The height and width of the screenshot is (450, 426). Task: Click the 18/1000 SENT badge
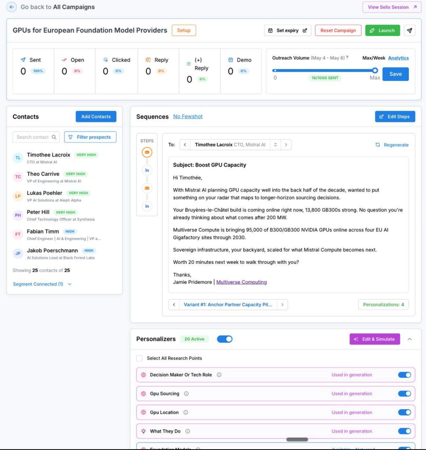[x=325, y=78]
